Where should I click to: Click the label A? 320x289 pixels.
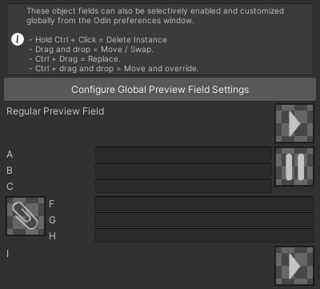pos(10,155)
